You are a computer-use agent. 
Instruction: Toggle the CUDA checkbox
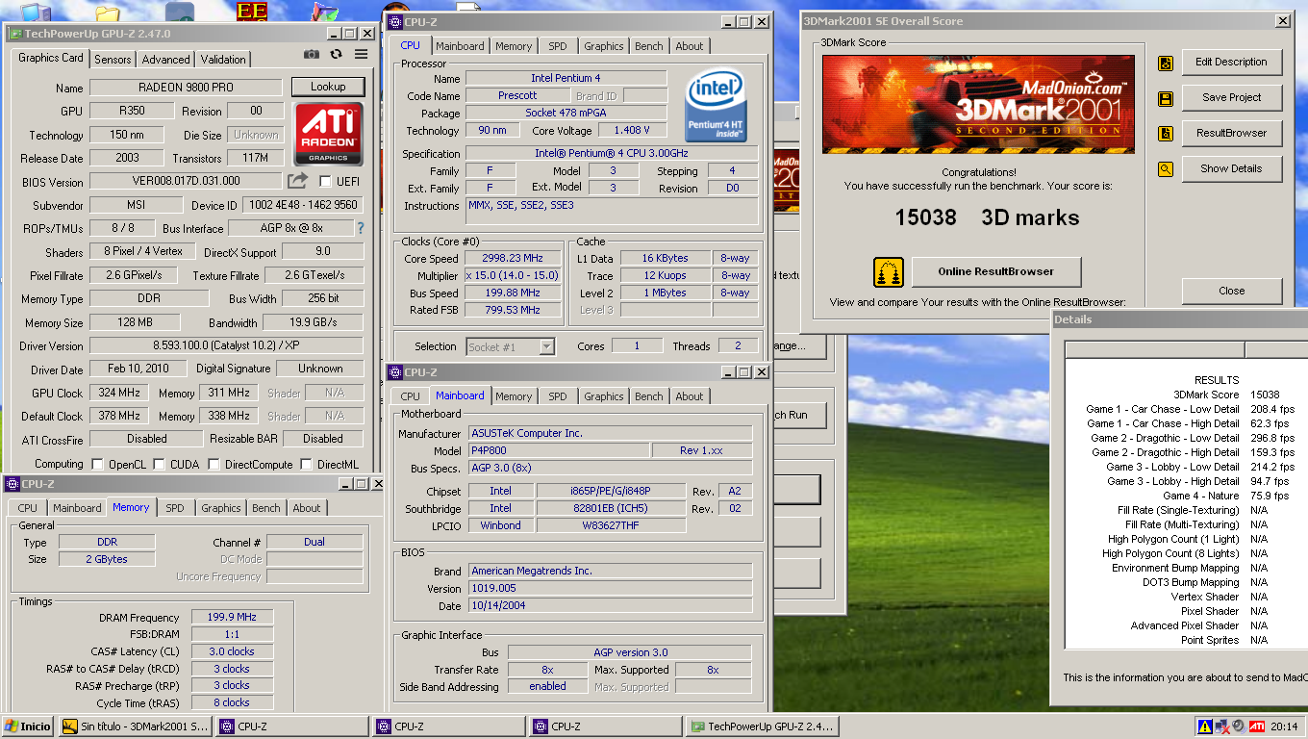click(x=159, y=465)
